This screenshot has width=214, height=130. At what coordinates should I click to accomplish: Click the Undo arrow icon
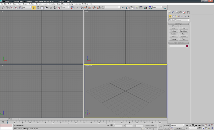(x=3, y=8)
